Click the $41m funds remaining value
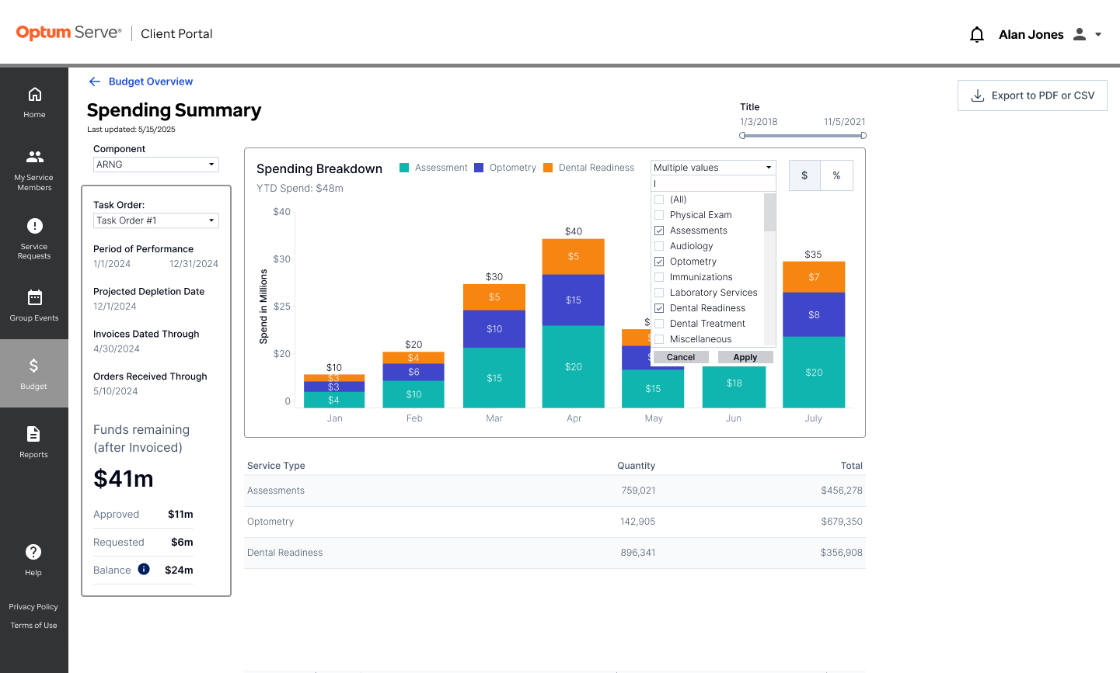1120x673 pixels. point(124,479)
